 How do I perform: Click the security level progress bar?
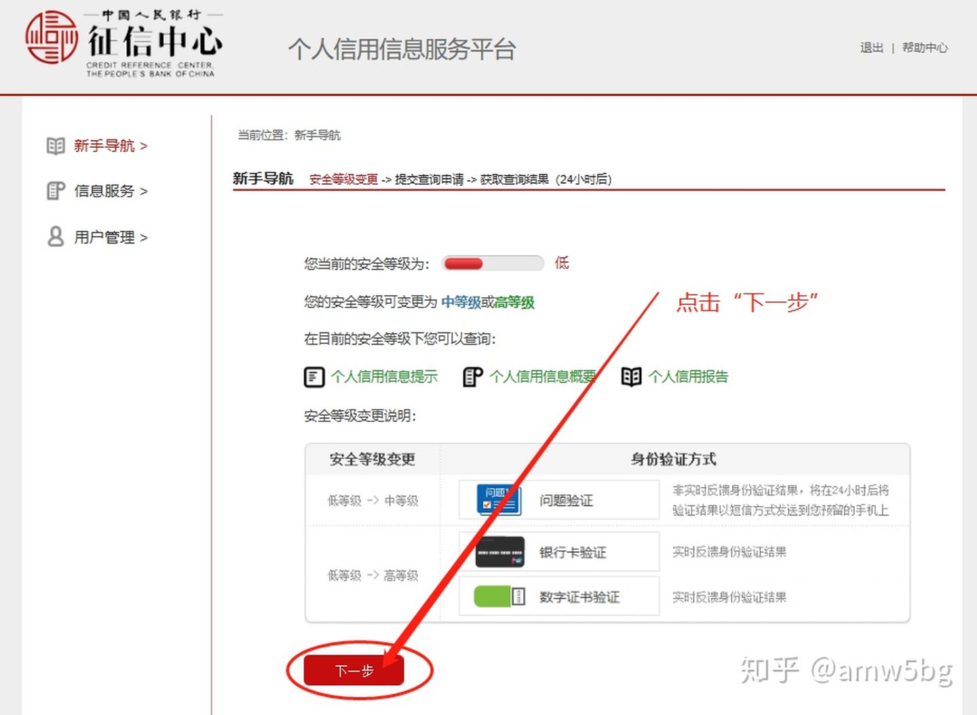point(493,263)
